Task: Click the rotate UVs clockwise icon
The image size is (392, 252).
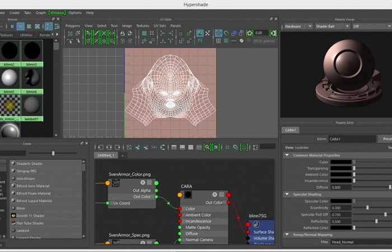Action: click(130, 41)
